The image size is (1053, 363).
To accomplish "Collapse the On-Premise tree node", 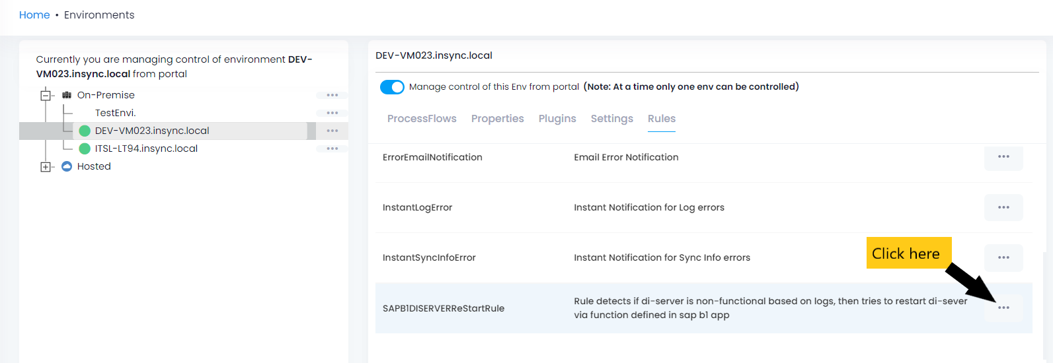I will click(46, 95).
